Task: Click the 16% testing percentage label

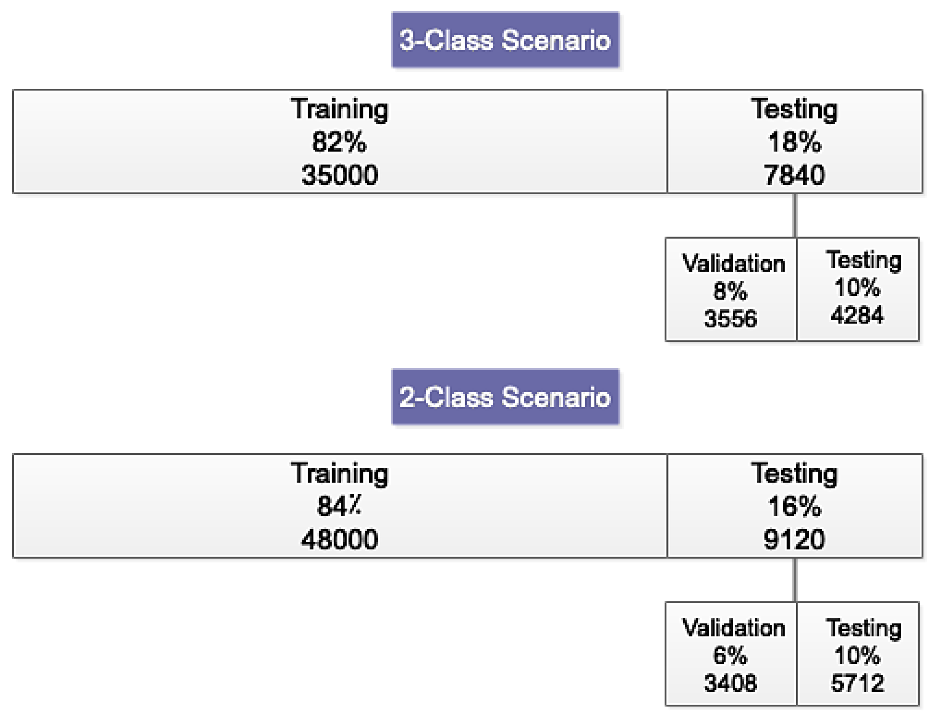Action: [794, 506]
